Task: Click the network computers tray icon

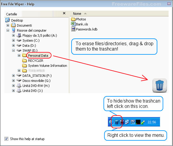Action: point(127,122)
